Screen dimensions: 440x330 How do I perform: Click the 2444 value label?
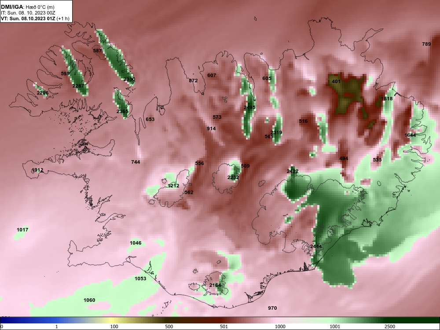(x=315, y=246)
